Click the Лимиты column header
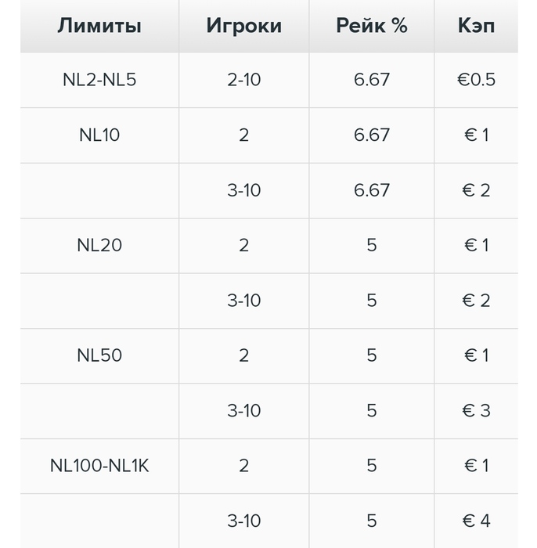 pos(99,26)
